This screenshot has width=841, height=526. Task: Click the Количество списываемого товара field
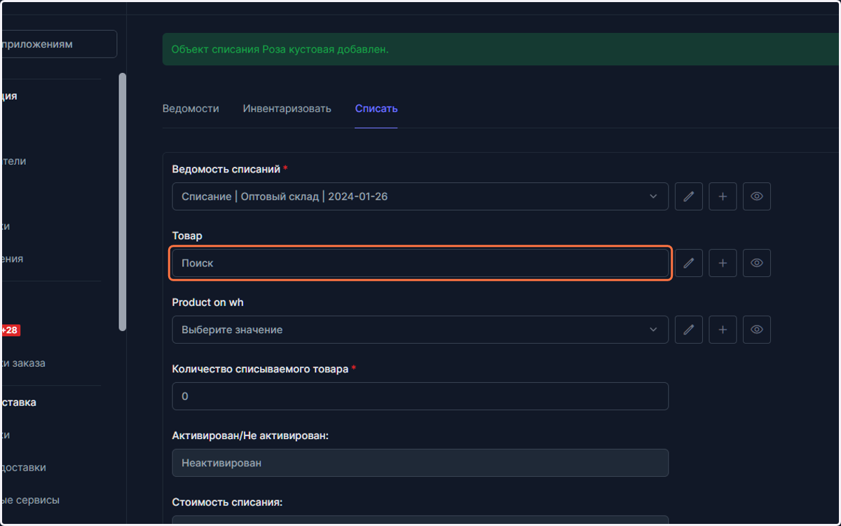point(420,396)
